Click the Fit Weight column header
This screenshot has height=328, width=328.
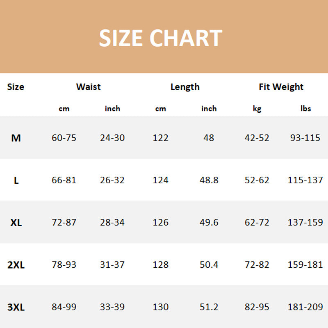point(281,87)
